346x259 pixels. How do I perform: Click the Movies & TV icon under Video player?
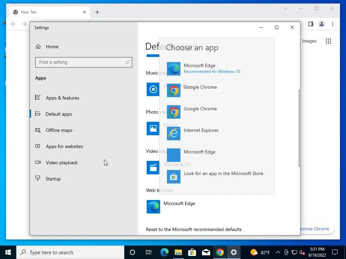[x=153, y=168]
